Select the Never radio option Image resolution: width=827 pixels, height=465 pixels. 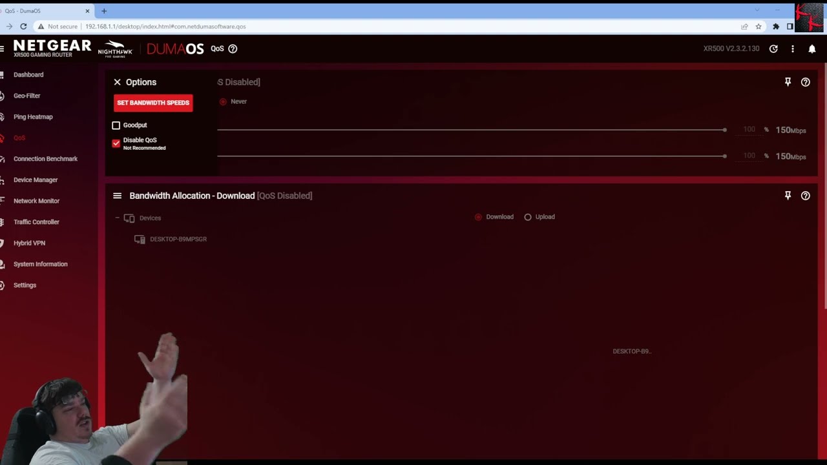click(224, 101)
